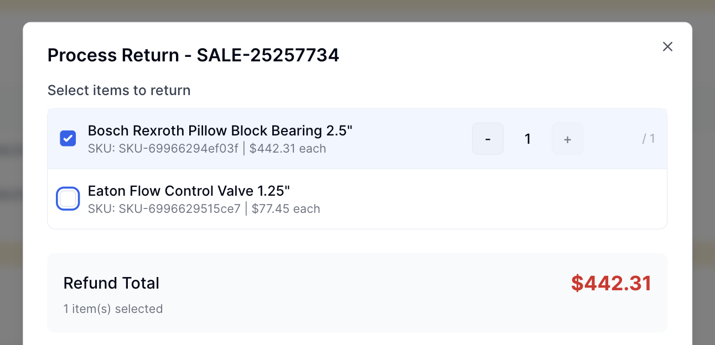The image size is (715, 345).
Task: Click the $442.31 each price
Action: [x=287, y=149]
